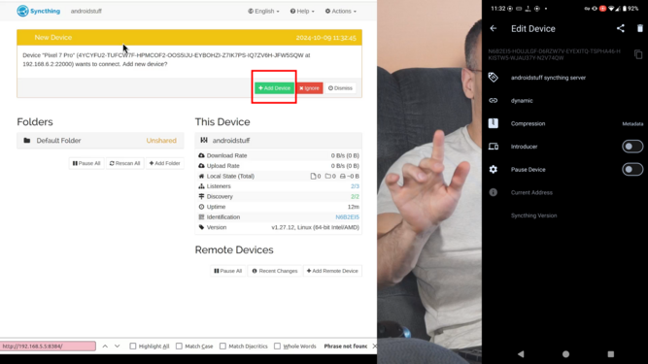Tap the share icon in Edit Device header
Screen dimensions: 648x364
point(620,28)
